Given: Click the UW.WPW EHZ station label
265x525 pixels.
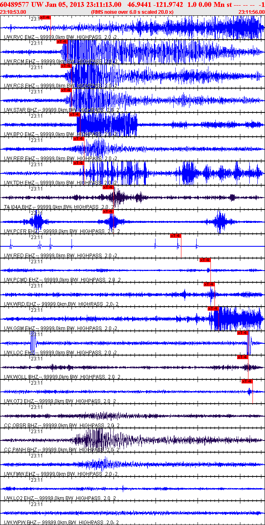Looking at the screenshot, I should coord(19,523).
